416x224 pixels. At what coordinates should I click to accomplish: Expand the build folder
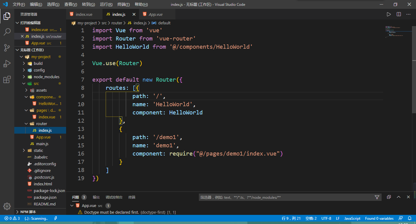tap(24, 63)
